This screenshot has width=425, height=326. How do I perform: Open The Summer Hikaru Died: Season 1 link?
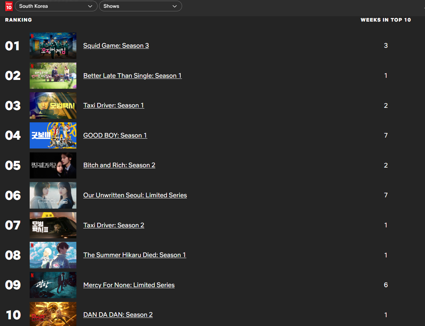135,255
